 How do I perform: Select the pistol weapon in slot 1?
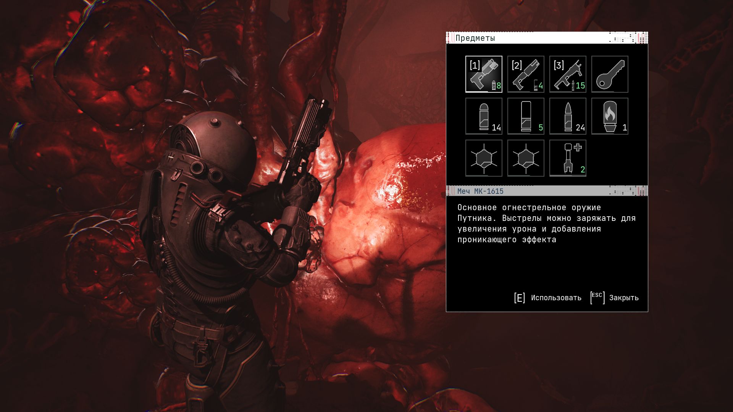483,74
